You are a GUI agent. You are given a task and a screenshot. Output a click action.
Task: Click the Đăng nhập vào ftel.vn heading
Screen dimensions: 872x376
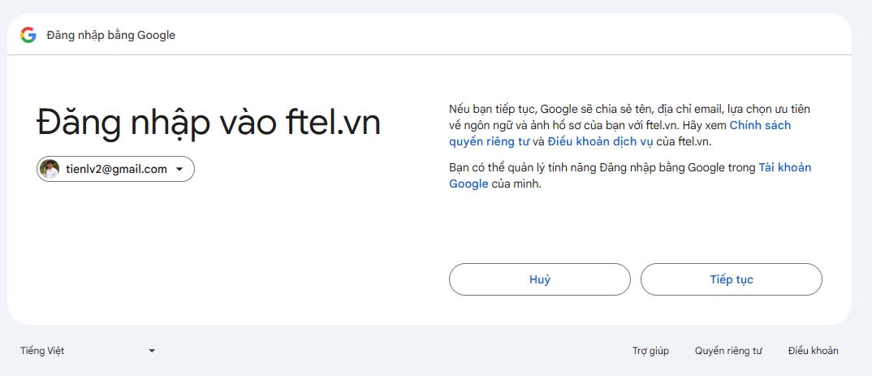[x=209, y=123]
